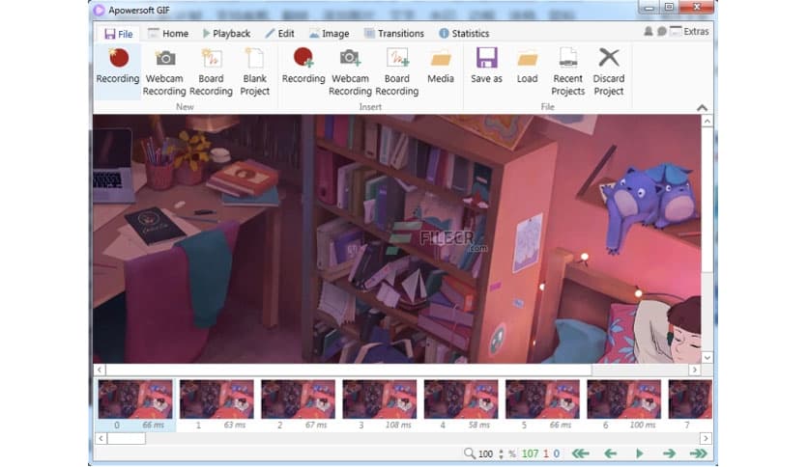Screen dimensions: 808x467
Task: Click the Save as floppy disk icon
Action: click(486, 58)
